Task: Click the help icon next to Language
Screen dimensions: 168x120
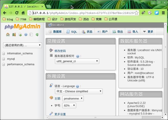Action: pyautogui.click(x=78, y=86)
